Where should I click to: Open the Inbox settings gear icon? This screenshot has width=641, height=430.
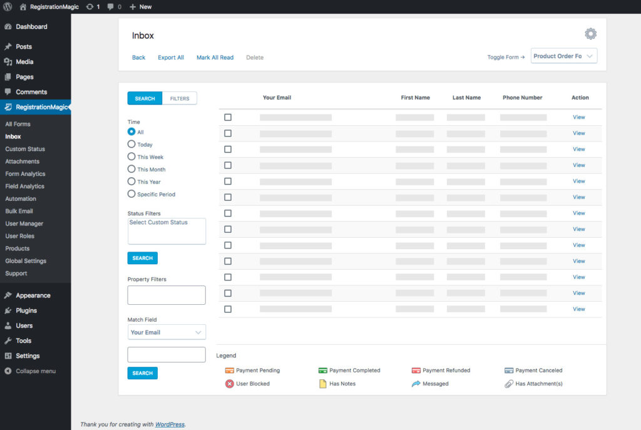tap(590, 34)
